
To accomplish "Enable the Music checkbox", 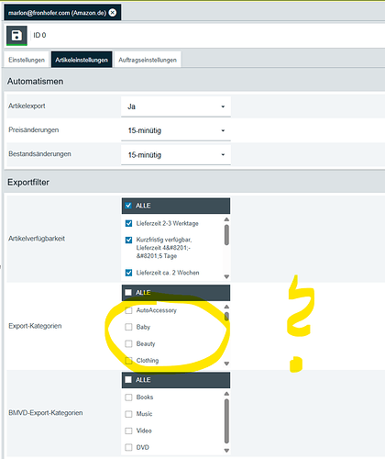I will pos(128,414).
